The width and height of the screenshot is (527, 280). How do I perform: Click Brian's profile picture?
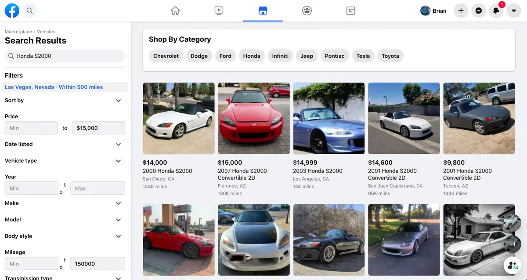point(426,10)
